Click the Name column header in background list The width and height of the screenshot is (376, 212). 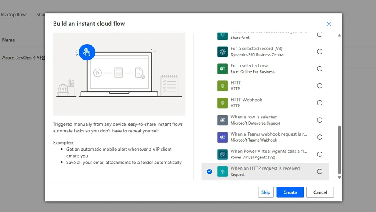(x=9, y=40)
